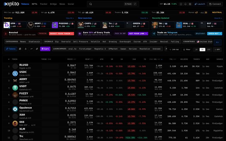
Task: Toggle the Memes category filter
Action: 23,42
